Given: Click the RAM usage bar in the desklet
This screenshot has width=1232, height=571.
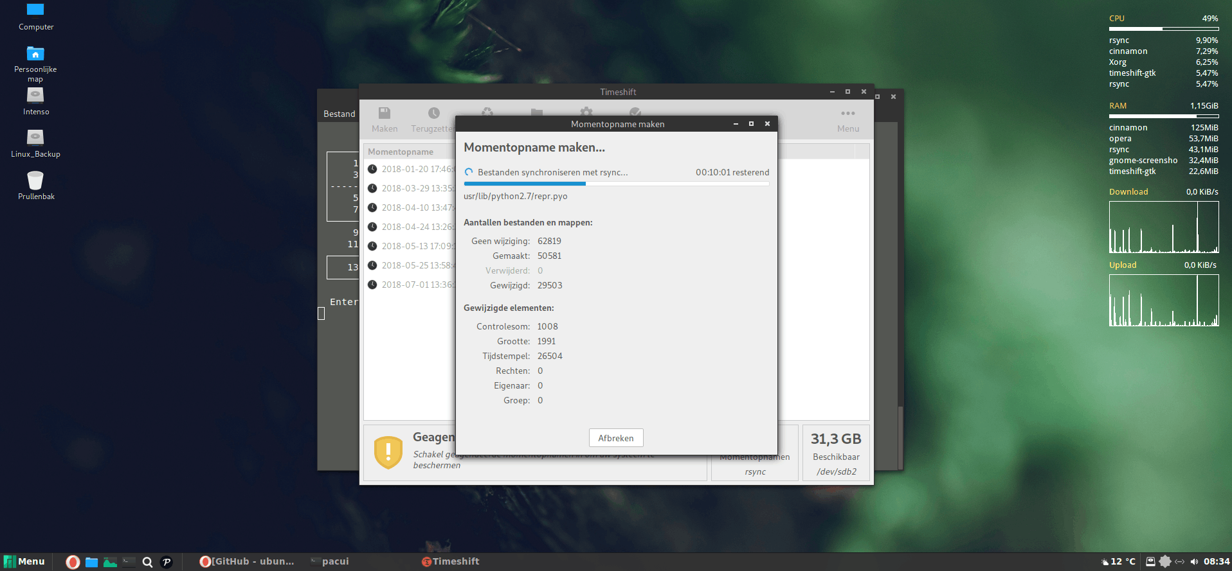Looking at the screenshot, I should [x=1164, y=116].
